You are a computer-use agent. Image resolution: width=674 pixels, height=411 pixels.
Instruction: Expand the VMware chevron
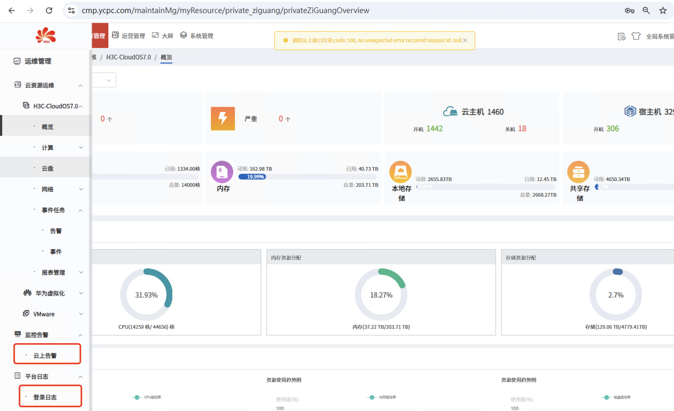click(81, 314)
